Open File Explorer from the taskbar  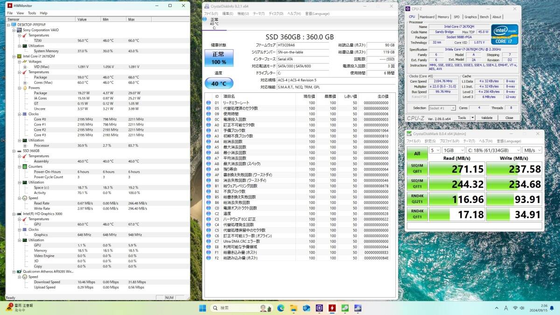[294, 308]
